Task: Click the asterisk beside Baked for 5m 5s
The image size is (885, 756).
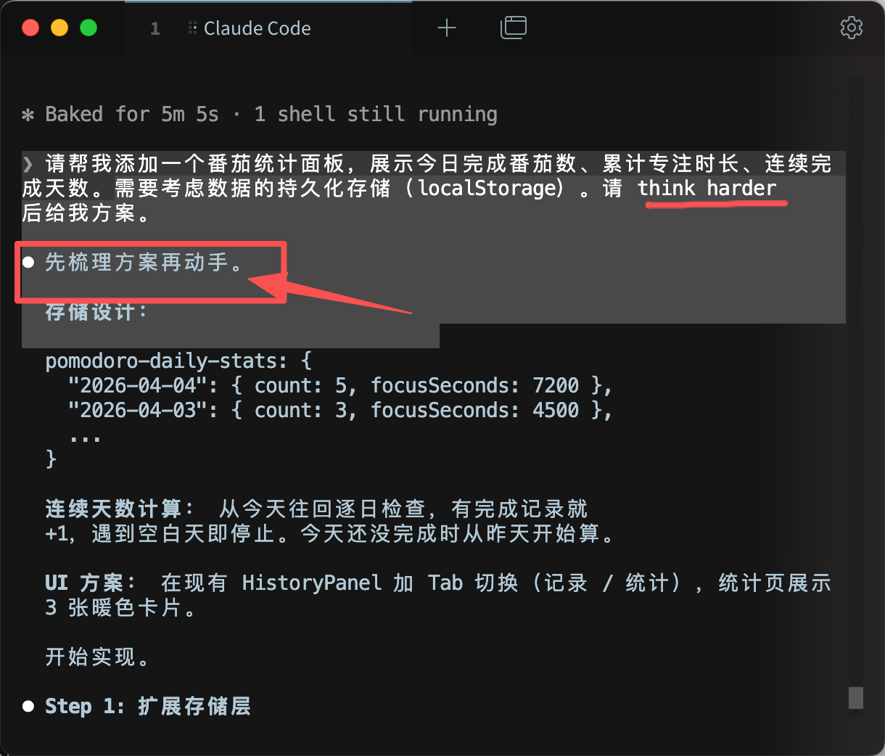Action: tap(28, 115)
